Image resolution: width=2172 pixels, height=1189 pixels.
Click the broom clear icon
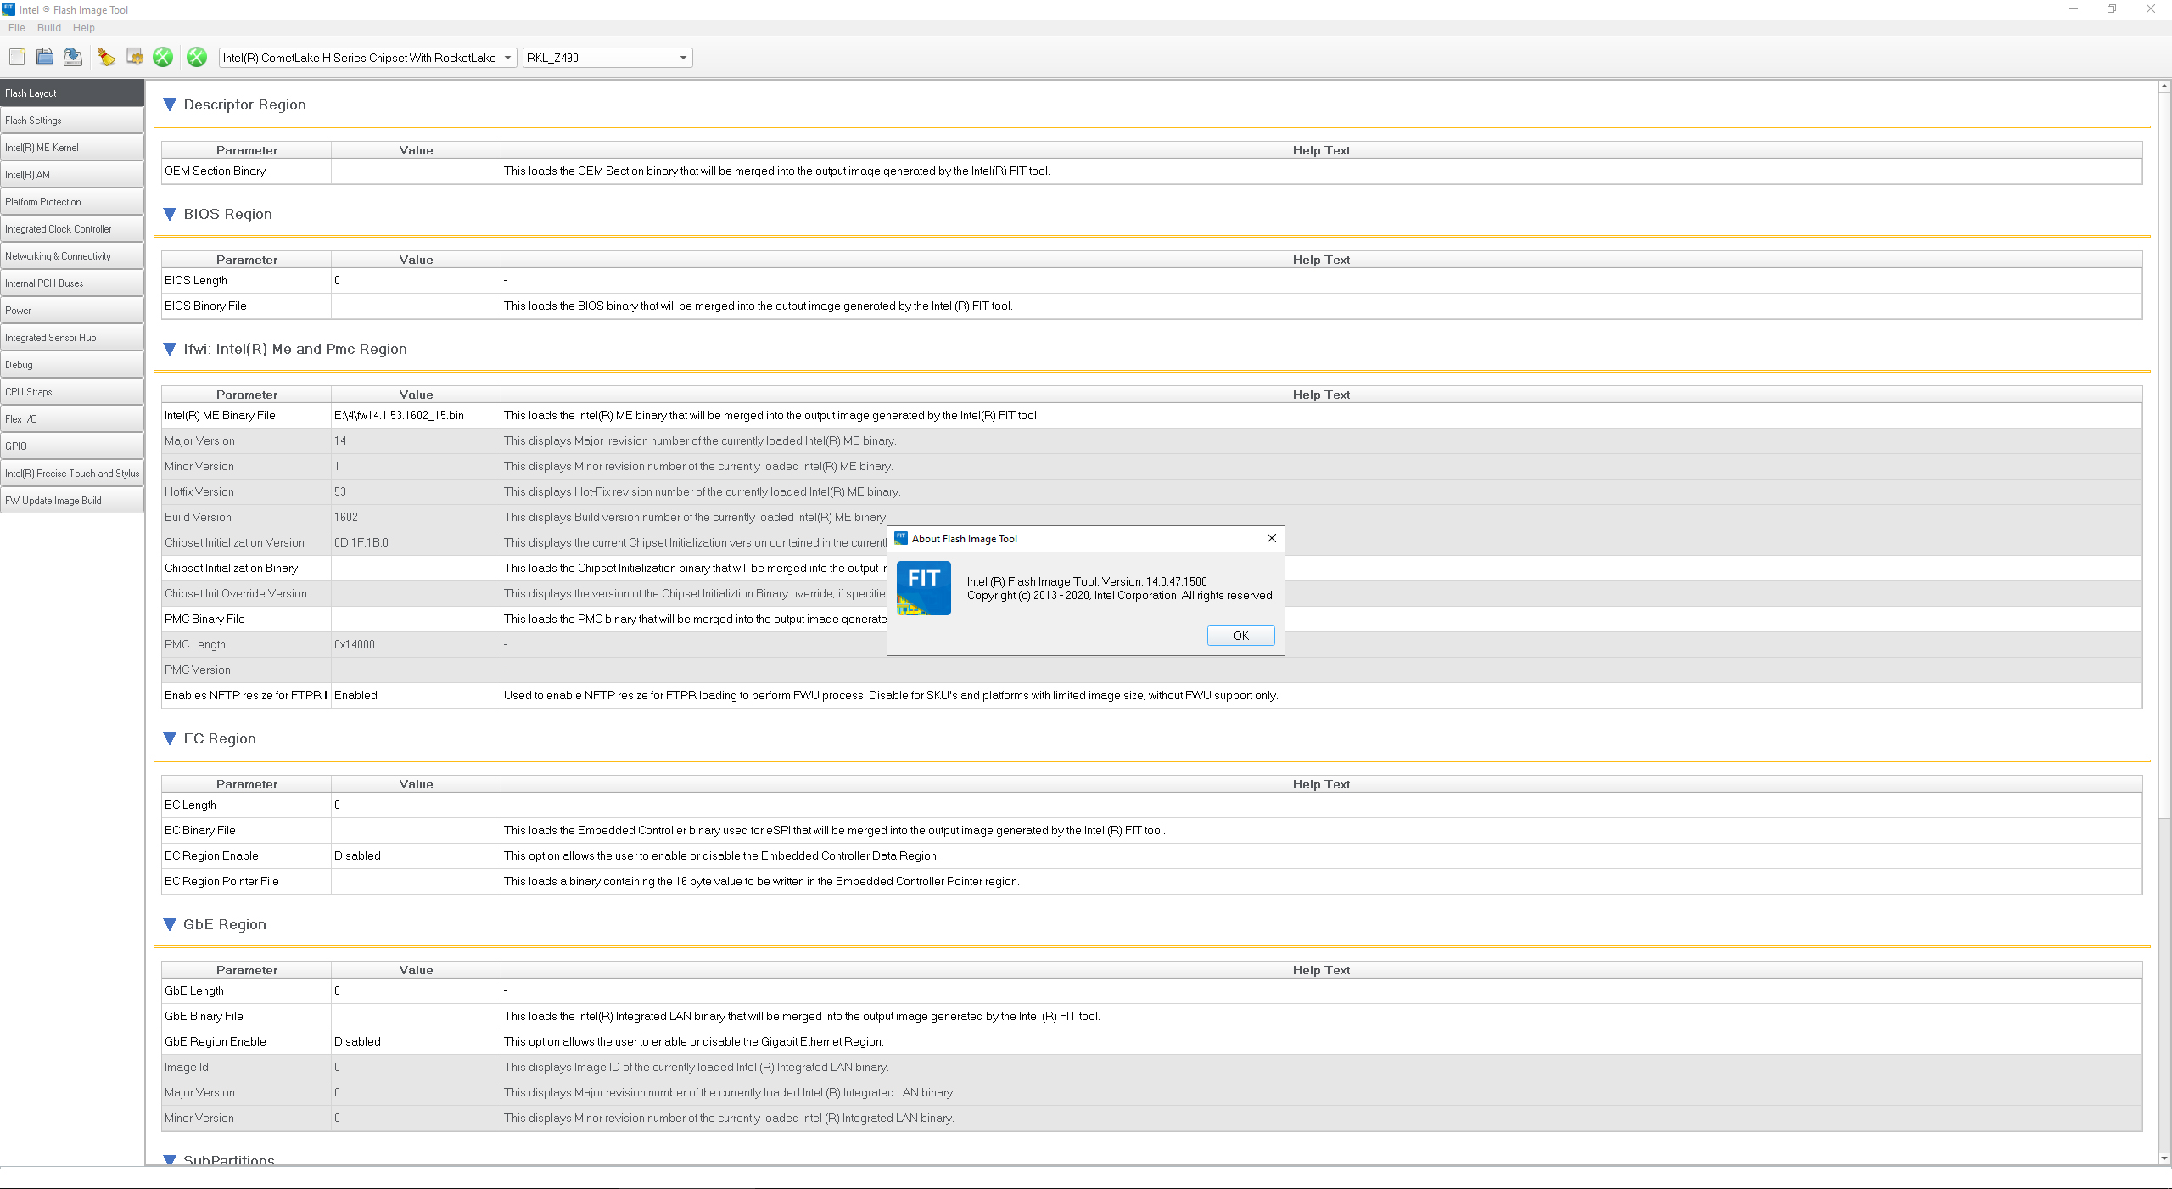106,57
